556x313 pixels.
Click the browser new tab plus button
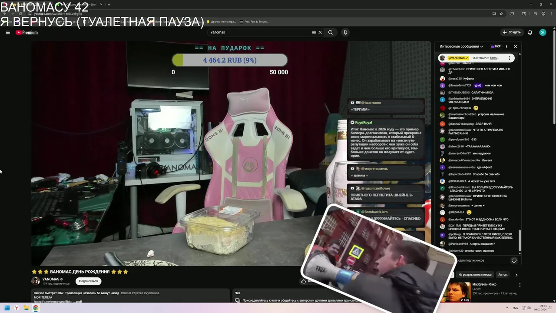pyautogui.click(x=109, y=4)
